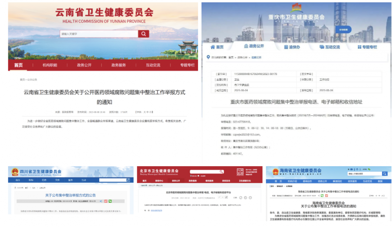Click the red Weibo share icon on Hainan article

[x=326, y=196]
